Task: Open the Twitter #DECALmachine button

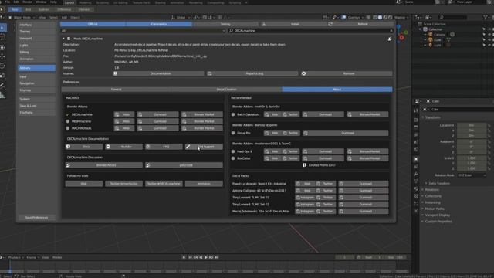Action: pyautogui.click(x=164, y=184)
